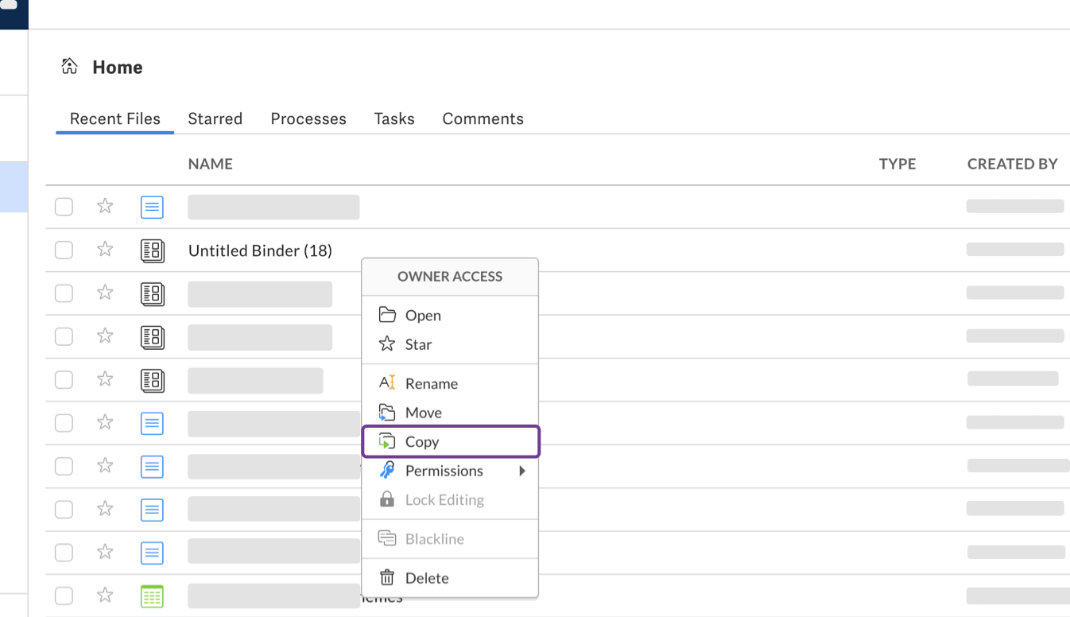1070x617 pixels.
Task: Sort by the NAME column header
Action: click(x=210, y=164)
